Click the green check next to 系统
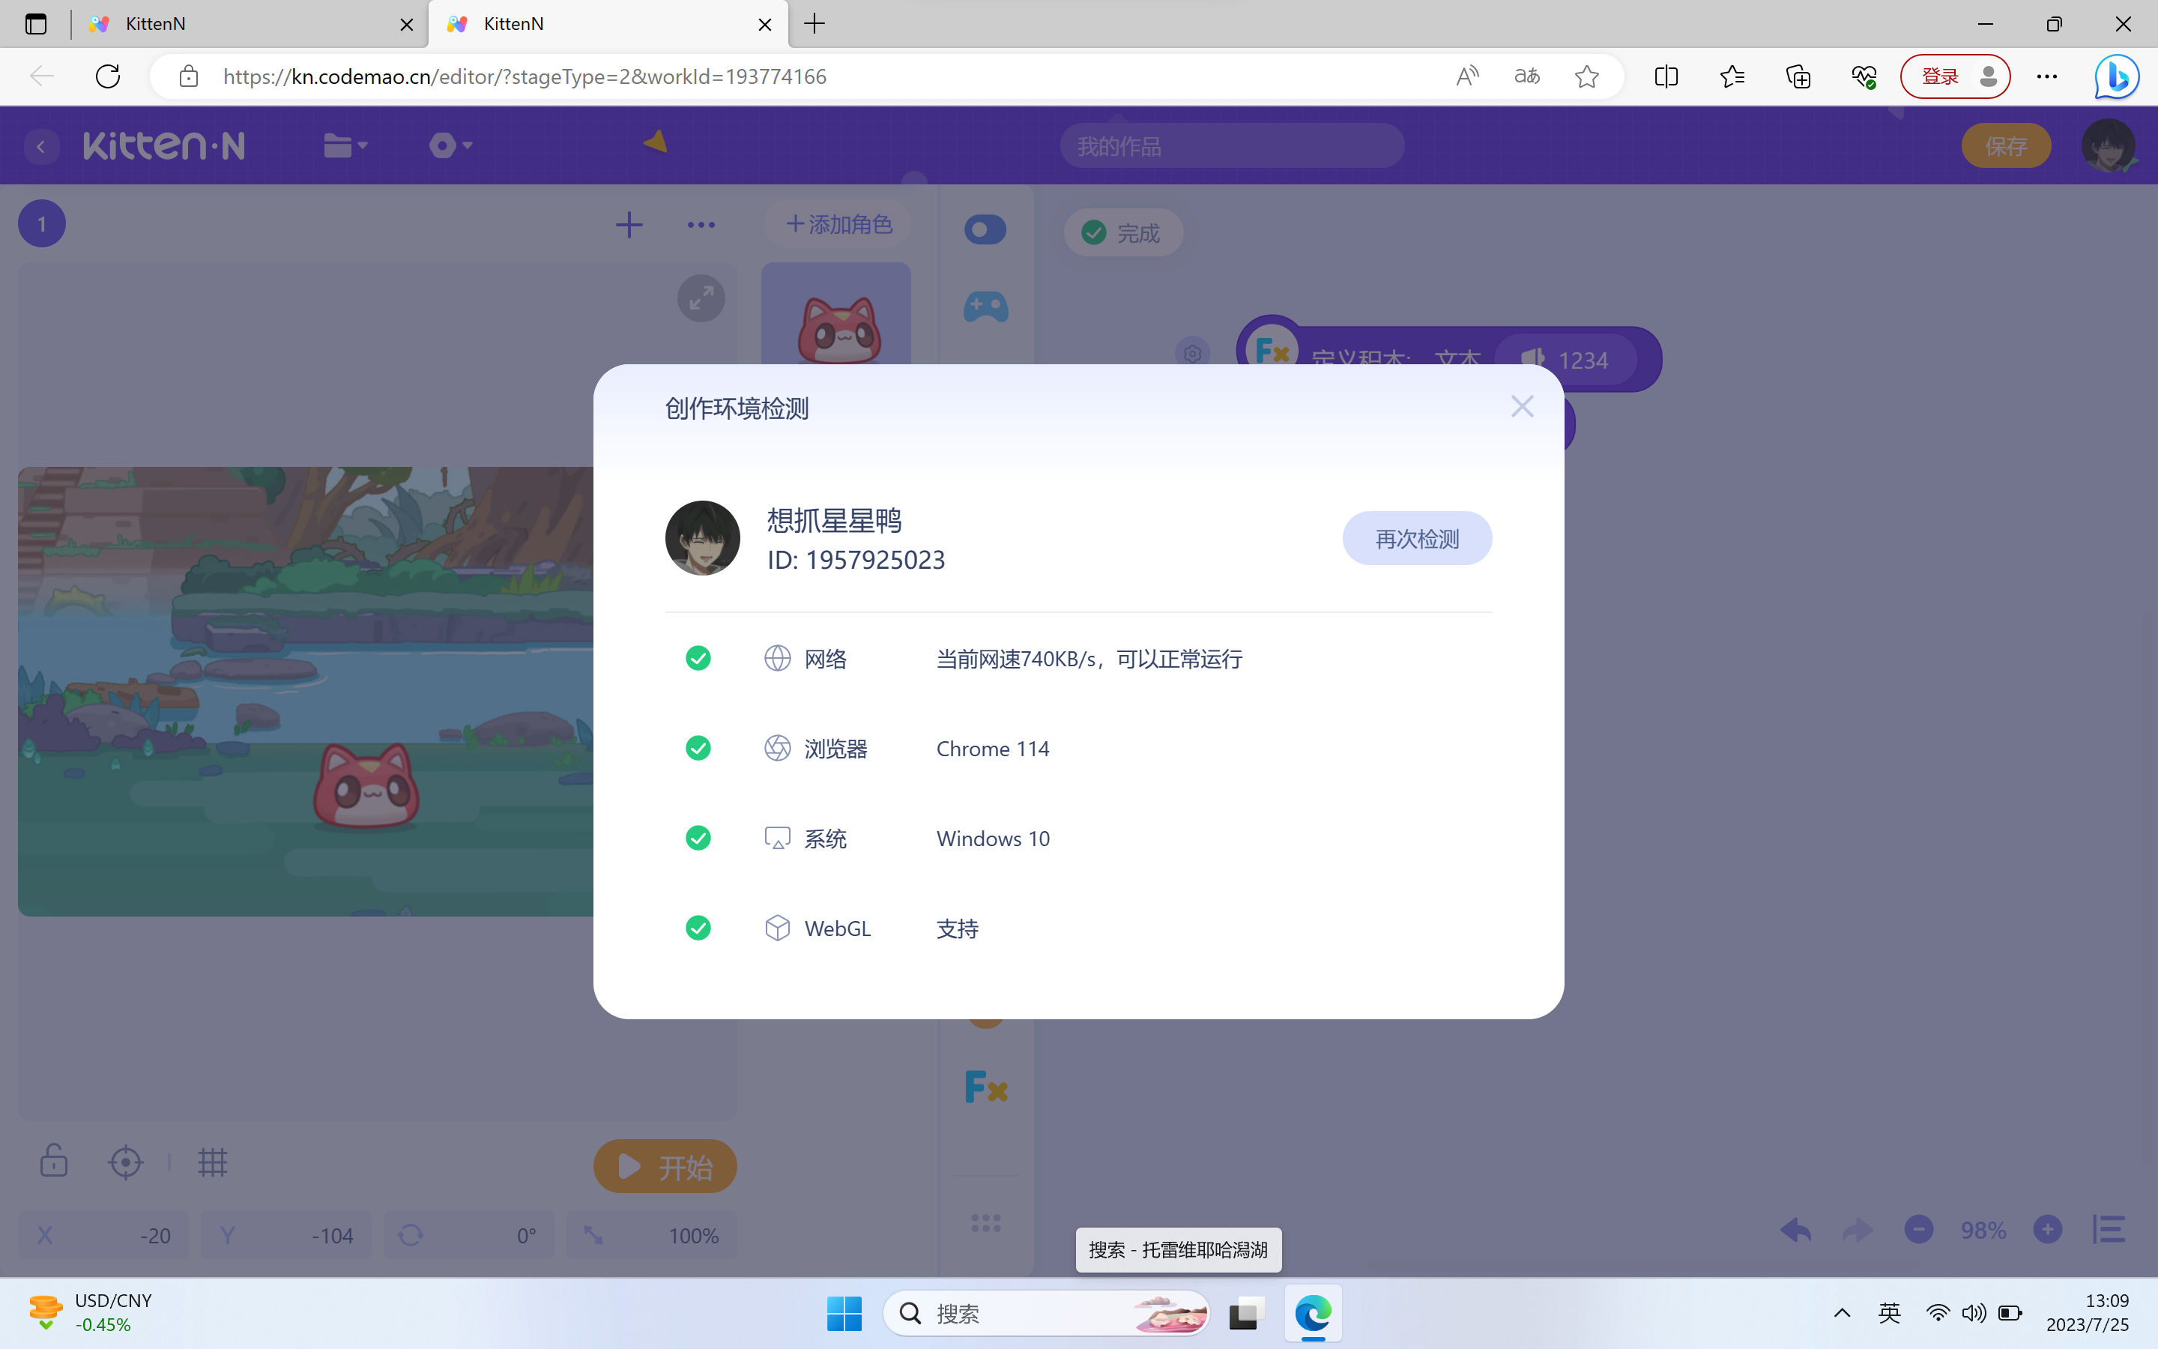 [698, 838]
